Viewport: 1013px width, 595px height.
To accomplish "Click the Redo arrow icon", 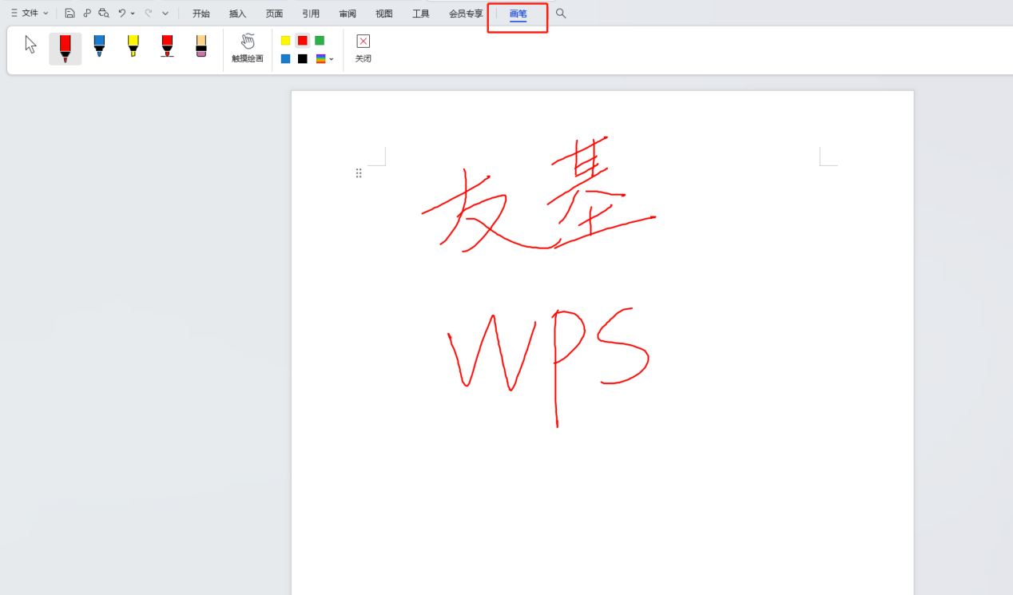I will click(149, 14).
